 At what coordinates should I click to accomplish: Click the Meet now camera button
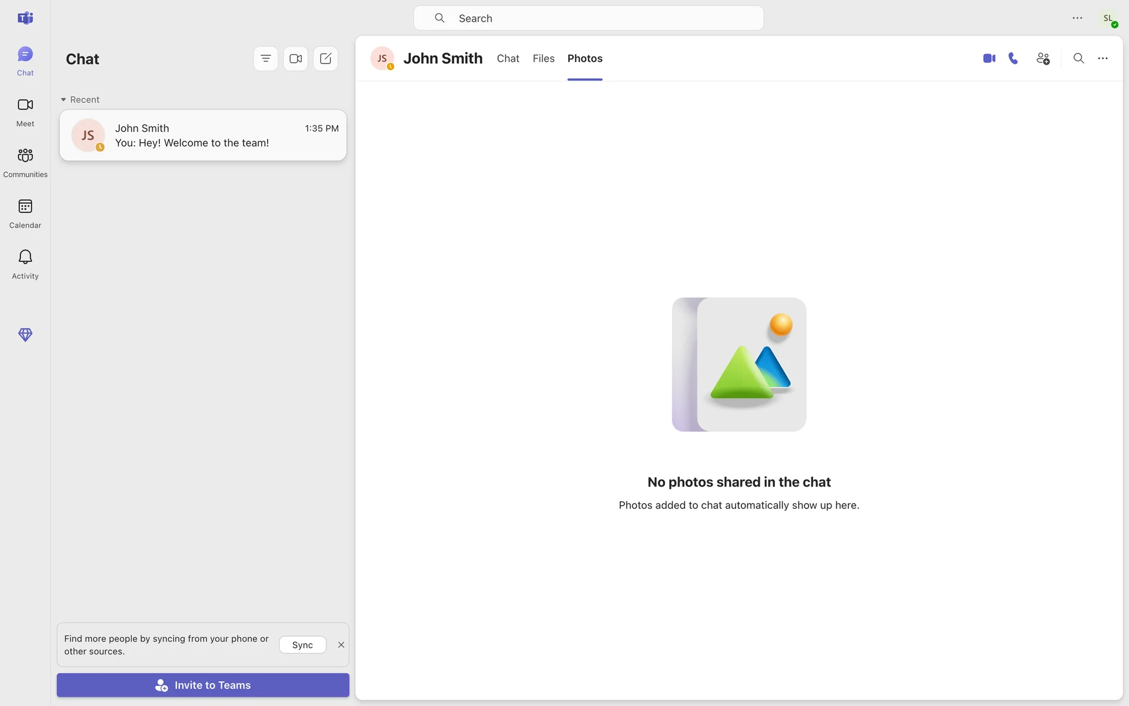(296, 59)
